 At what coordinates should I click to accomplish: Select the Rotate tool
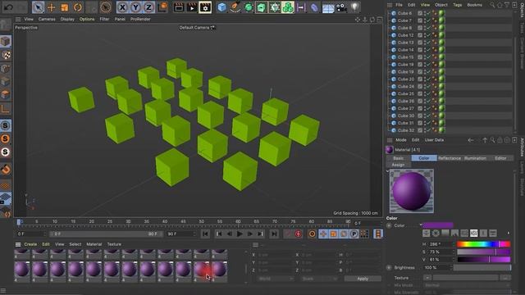tap(77, 7)
